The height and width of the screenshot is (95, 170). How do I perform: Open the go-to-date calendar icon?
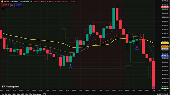(44, 94)
